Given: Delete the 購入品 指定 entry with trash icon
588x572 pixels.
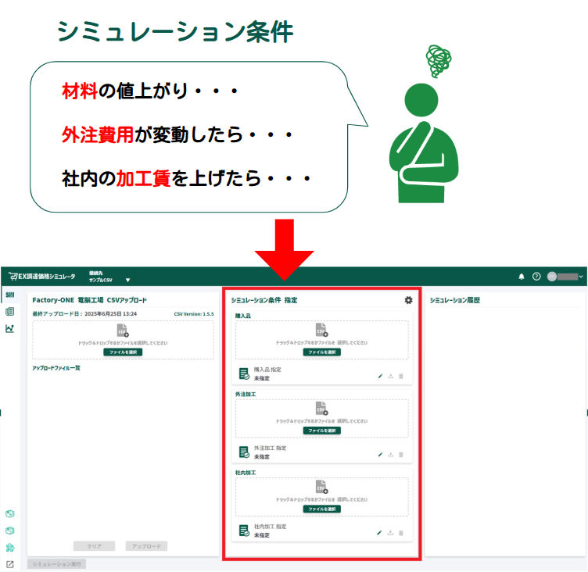Looking at the screenshot, I should tap(401, 376).
